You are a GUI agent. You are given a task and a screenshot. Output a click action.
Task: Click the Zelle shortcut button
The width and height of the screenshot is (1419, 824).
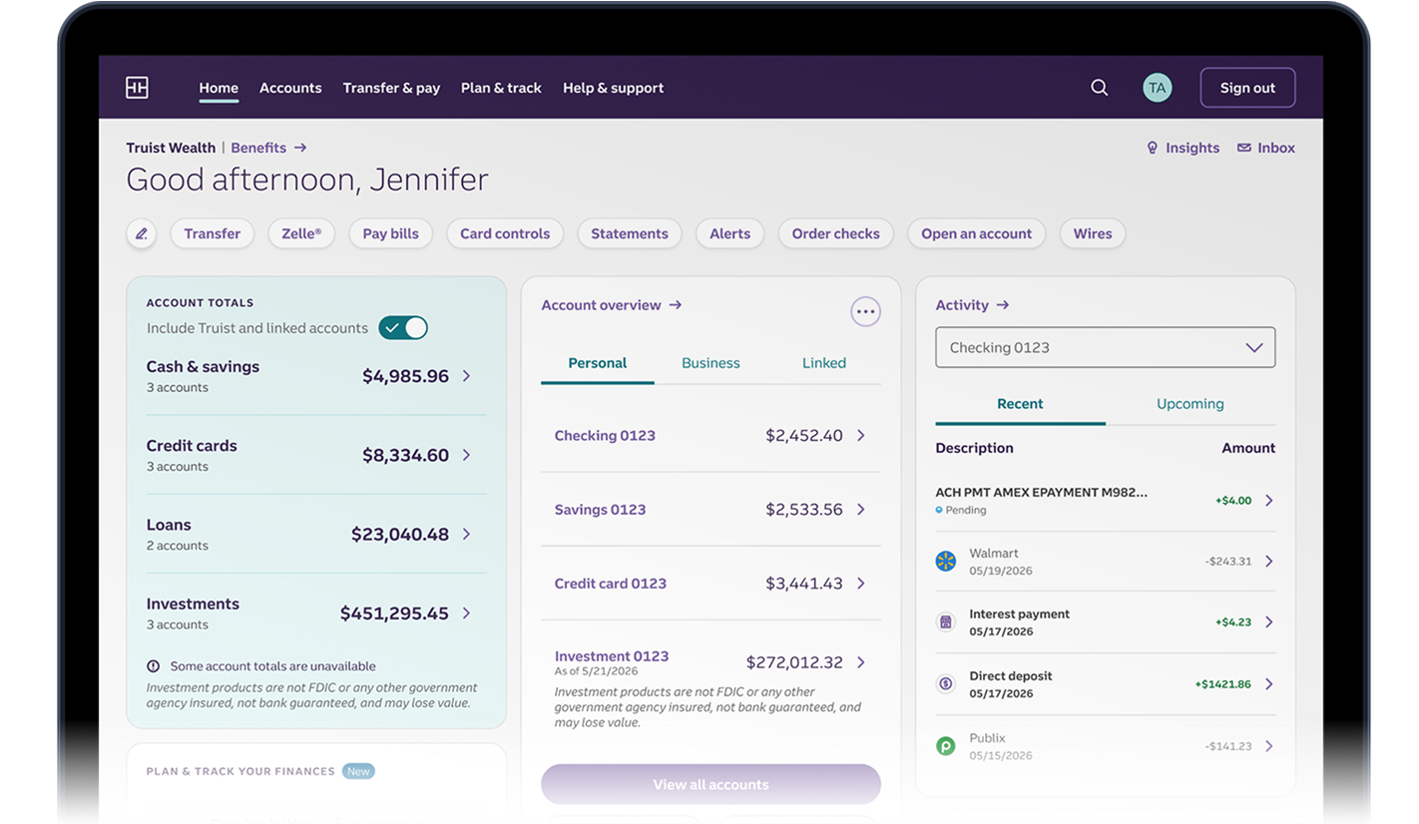click(301, 233)
